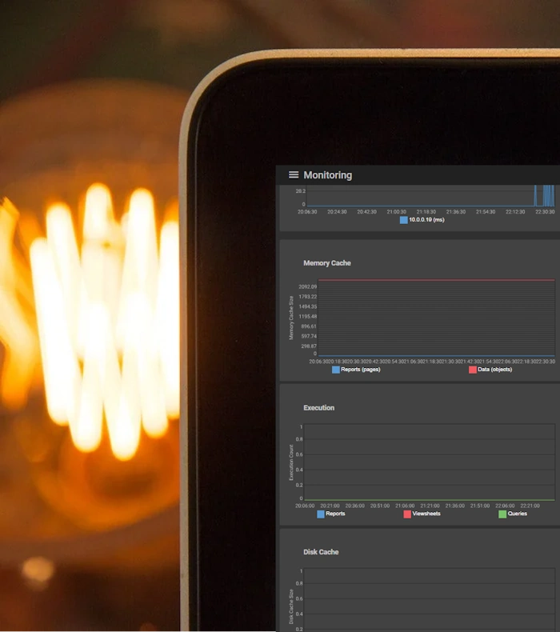Toggle the Reports (pages) series label
The width and height of the screenshot is (560, 632).
pos(361,370)
